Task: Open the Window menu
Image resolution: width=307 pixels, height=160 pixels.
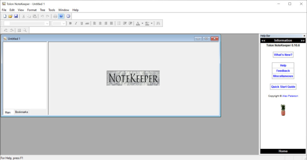Action: tap(64, 10)
